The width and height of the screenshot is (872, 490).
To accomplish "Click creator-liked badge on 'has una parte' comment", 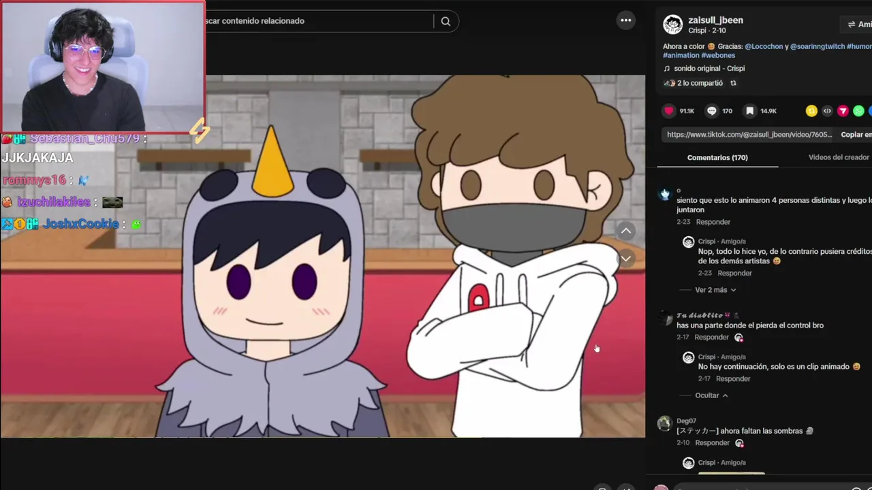I will (x=739, y=338).
